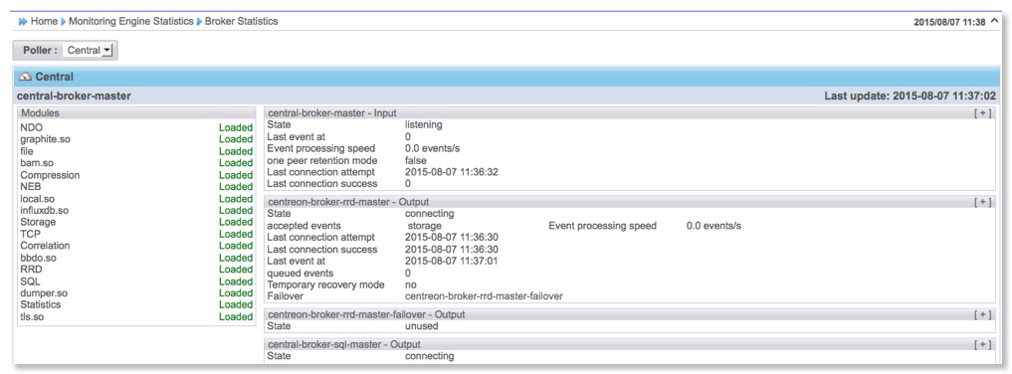The width and height of the screenshot is (1012, 374).
Task: Select the Correlation module row
Action: [136, 246]
